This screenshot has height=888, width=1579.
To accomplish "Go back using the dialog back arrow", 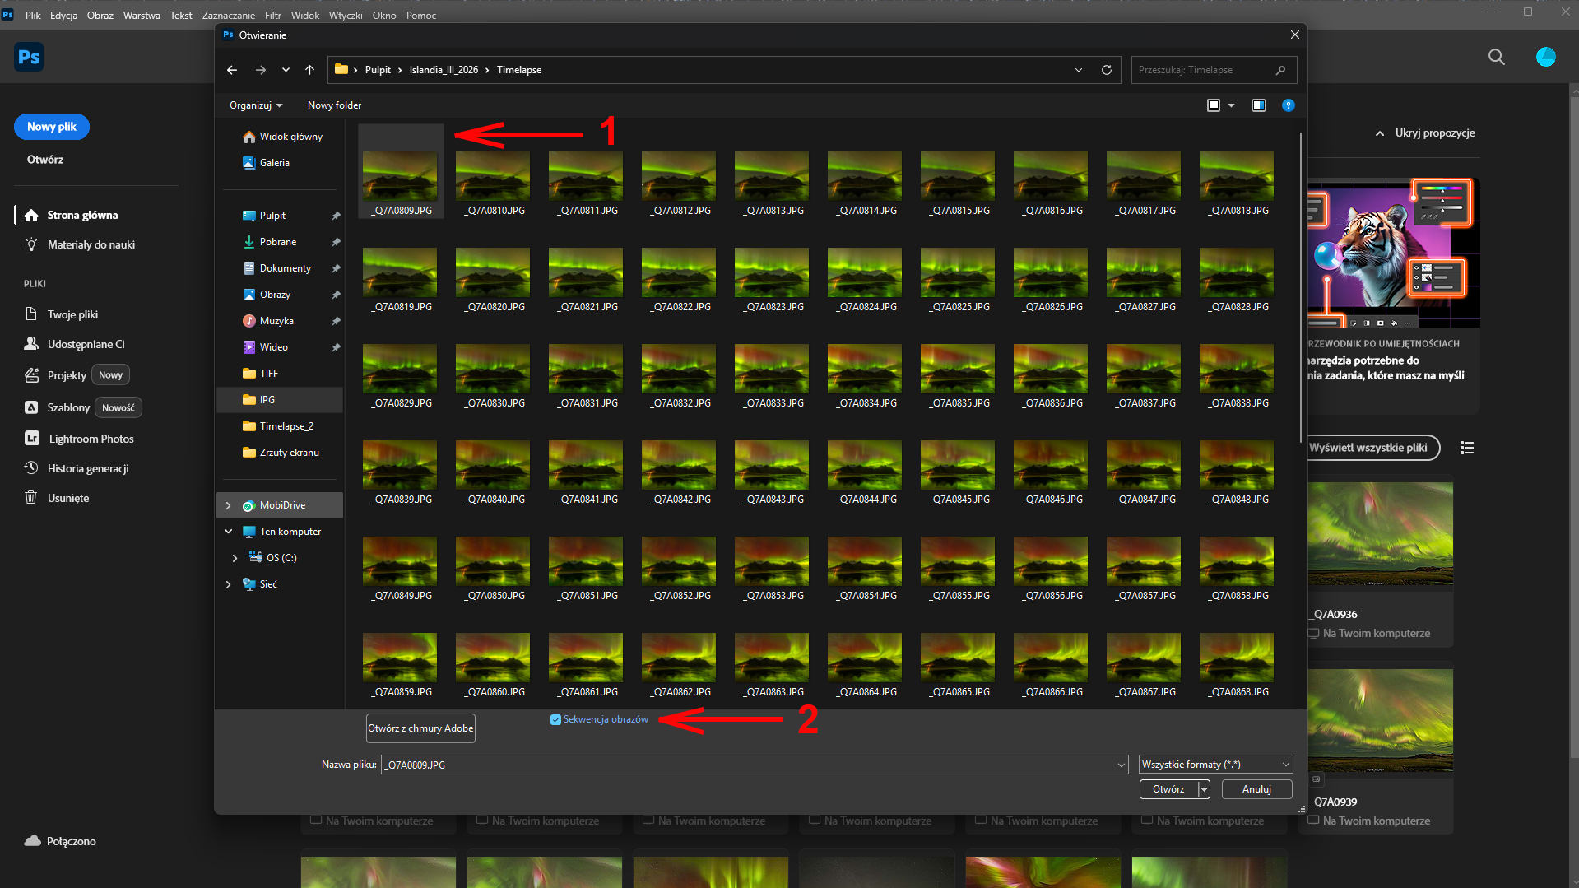I will [232, 70].
